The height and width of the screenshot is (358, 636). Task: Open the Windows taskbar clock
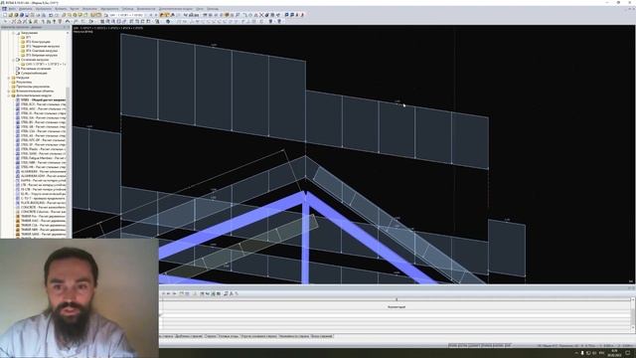click(x=614, y=353)
